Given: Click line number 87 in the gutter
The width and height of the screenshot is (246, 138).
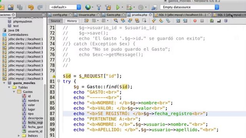Looking at the screenshot, I should tap(52, 113).
